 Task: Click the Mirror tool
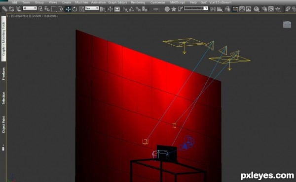(213, 9)
